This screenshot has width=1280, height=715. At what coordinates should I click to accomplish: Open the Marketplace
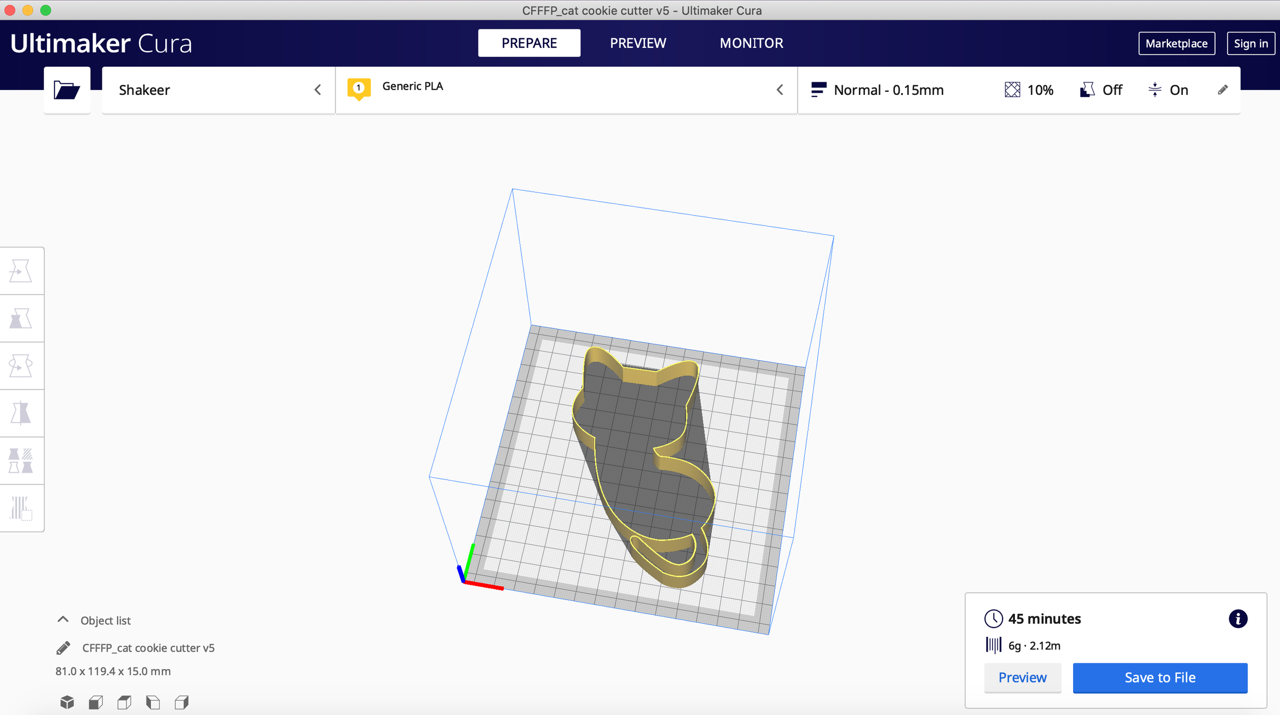click(x=1177, y=43)
